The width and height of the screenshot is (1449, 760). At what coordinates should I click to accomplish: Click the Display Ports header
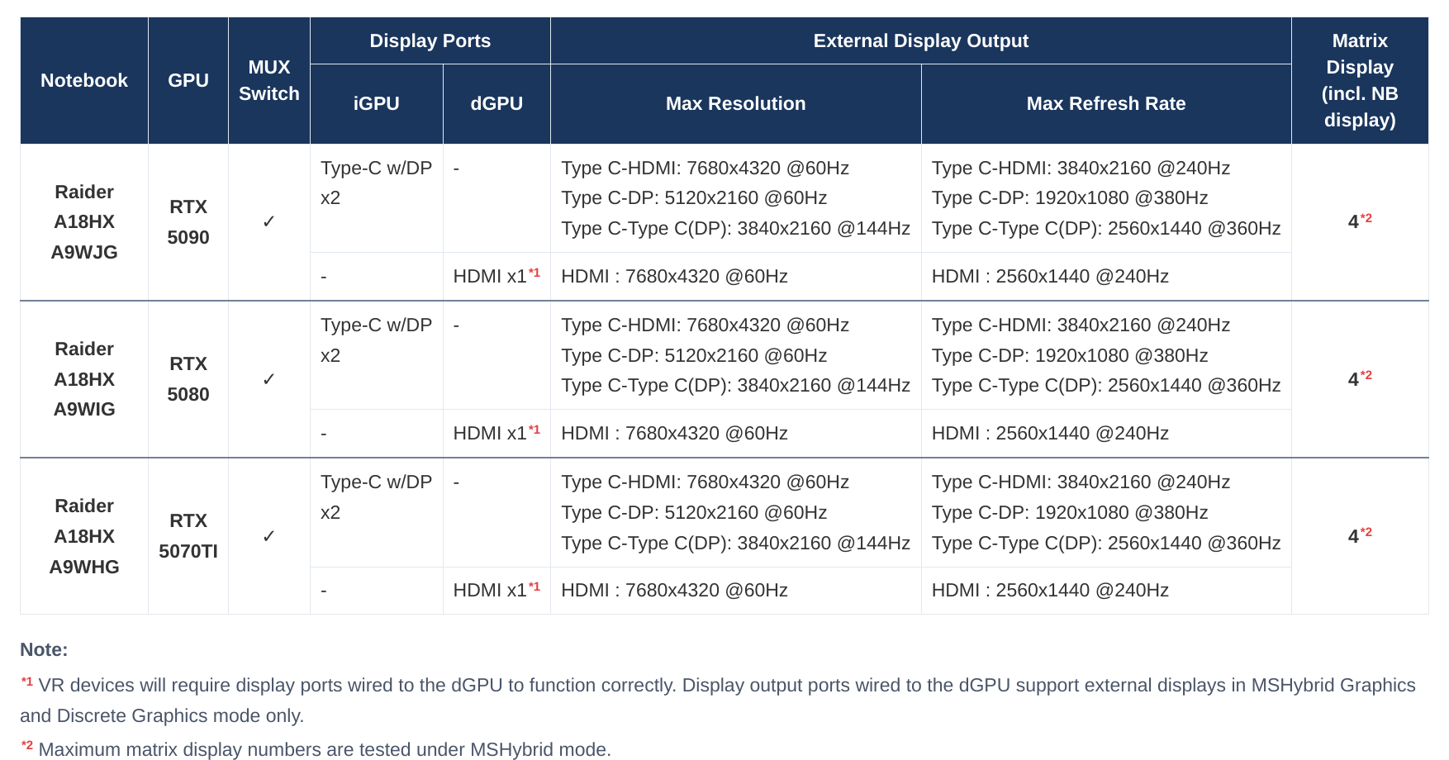430,40
